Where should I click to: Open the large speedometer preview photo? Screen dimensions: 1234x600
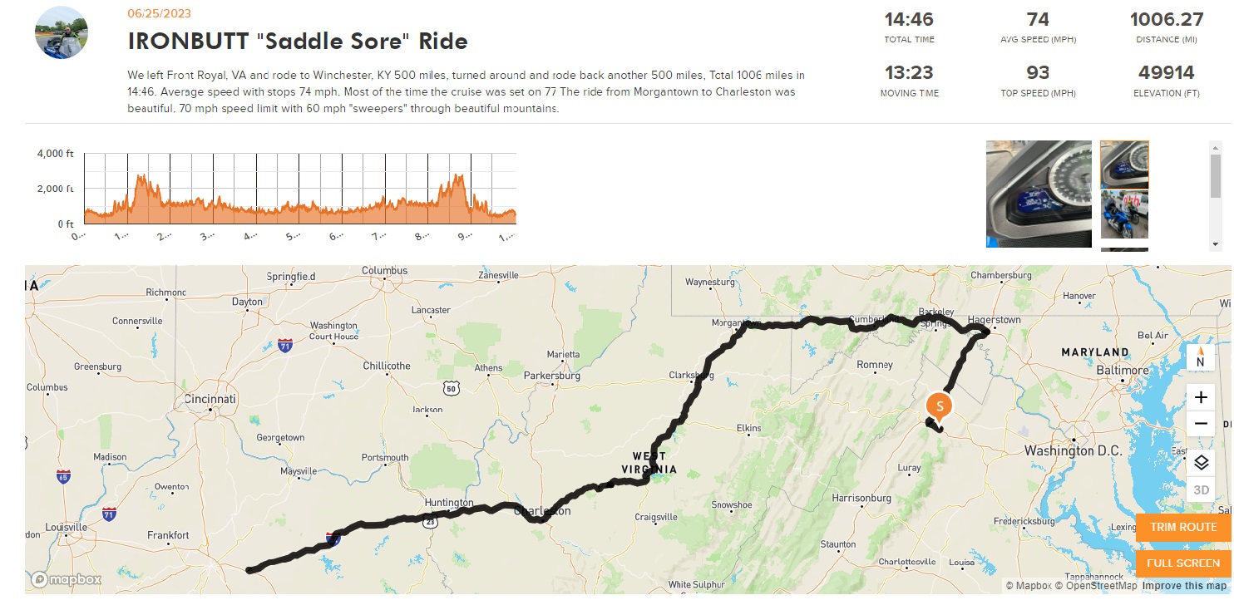(1039, 194)
